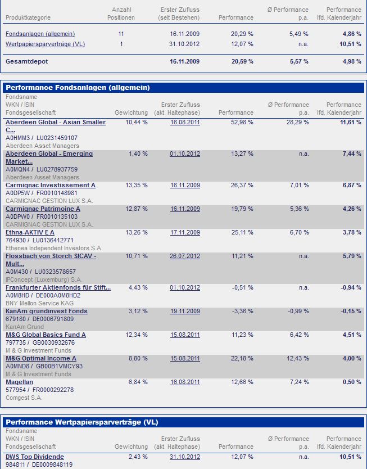Click date 01.10.2012 in Aberdeen Emerging Market row
The height and width of the screenshot is (469, 367).
click(185, 154)
